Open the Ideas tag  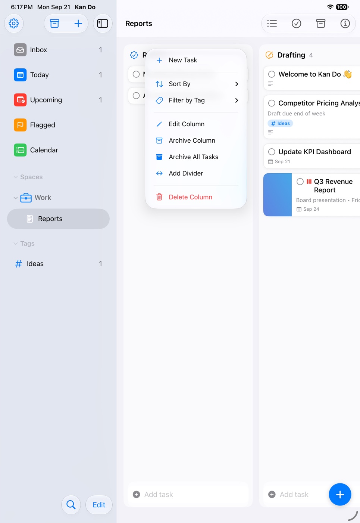[x=58, y=264]
